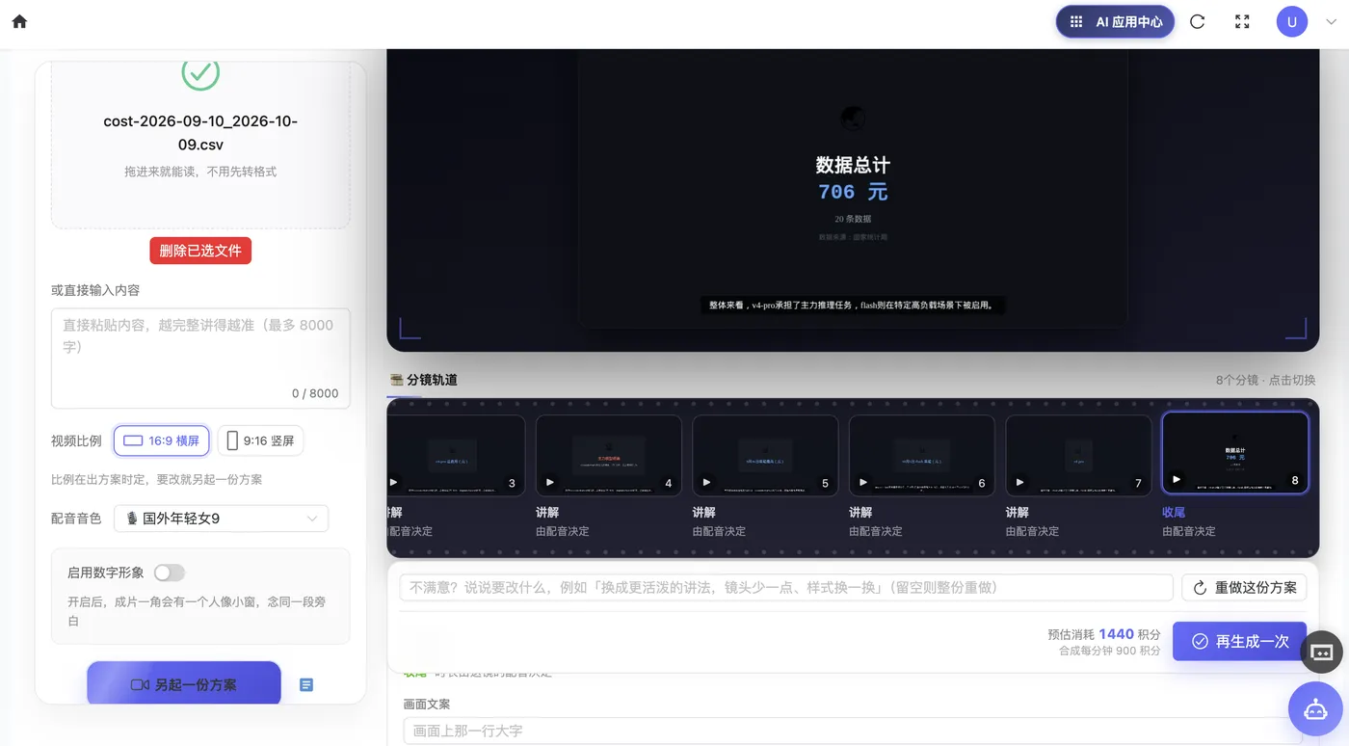Play storyboard clip 6 via play icon

pyautogui.click(x=863, y=482)
